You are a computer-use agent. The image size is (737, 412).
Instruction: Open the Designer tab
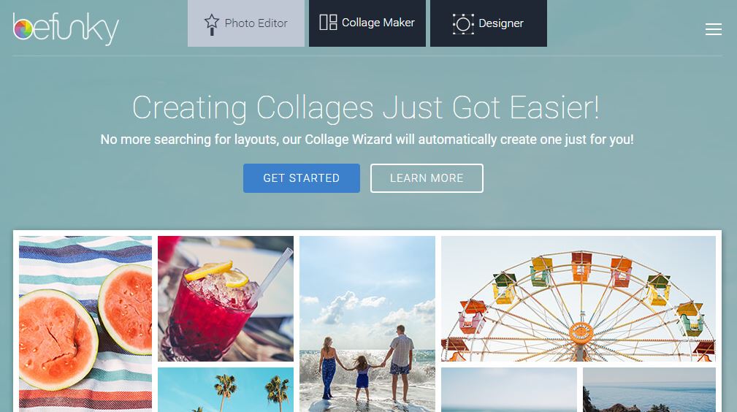click(489, 23)
